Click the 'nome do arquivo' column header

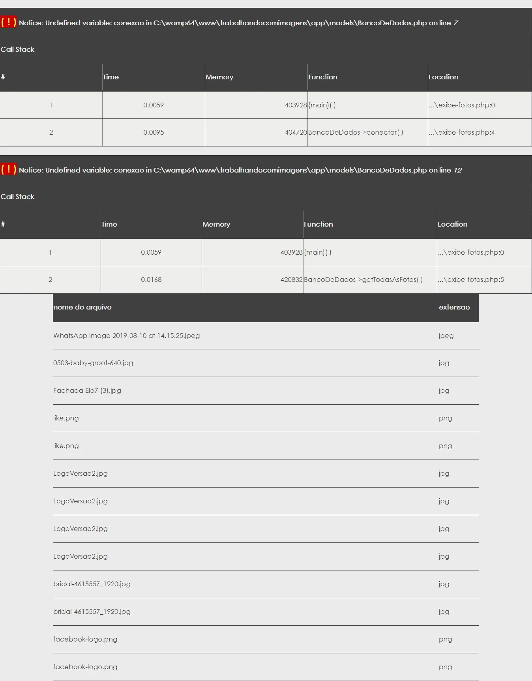point(82,307)
